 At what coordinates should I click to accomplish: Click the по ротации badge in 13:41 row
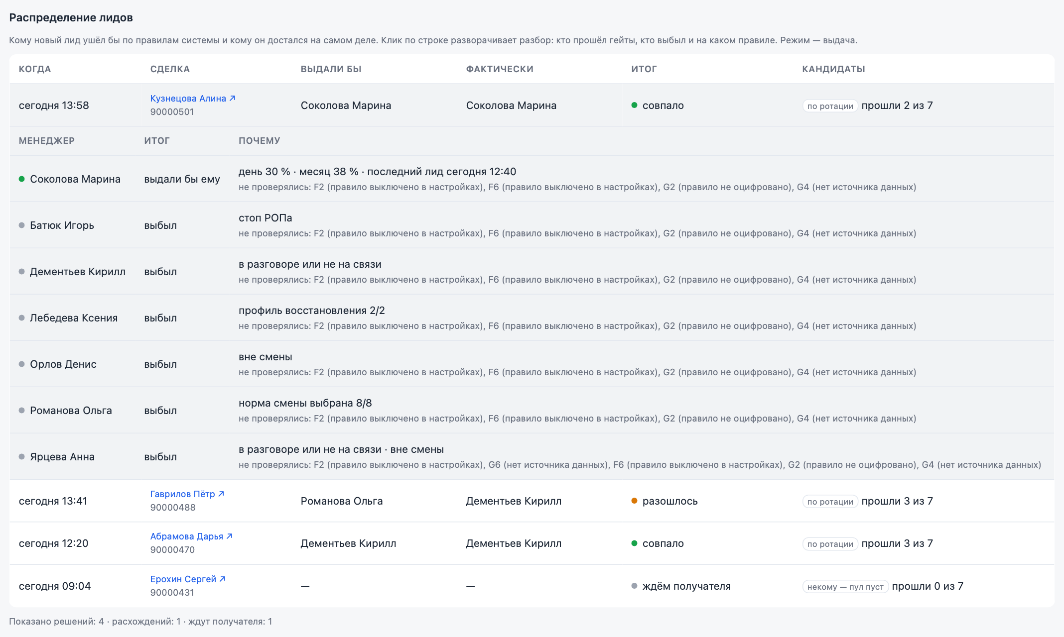(x=830, y=502)
